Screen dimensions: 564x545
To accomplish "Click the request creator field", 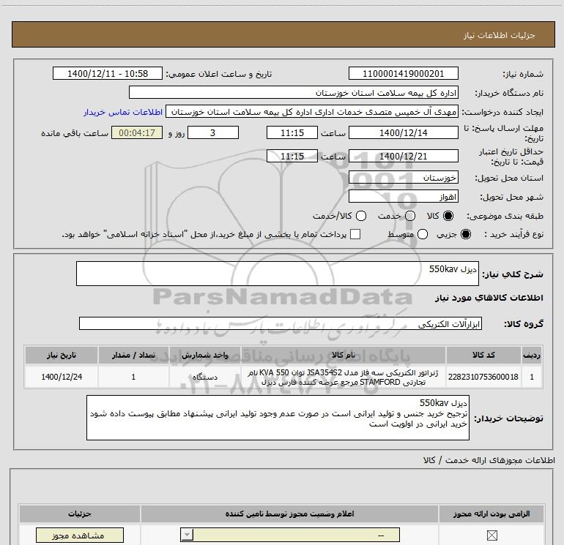I will (x=312, y=112).
